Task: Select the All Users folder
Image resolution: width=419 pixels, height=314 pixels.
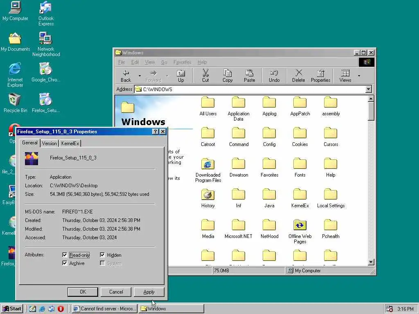Action: pyautogui.click(x=208, y=106)
